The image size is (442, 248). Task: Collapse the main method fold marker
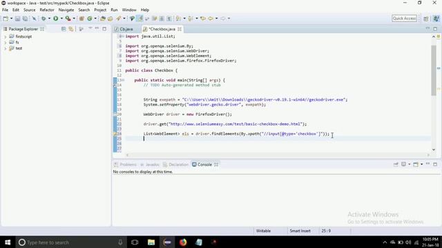(x=123, y=80)
